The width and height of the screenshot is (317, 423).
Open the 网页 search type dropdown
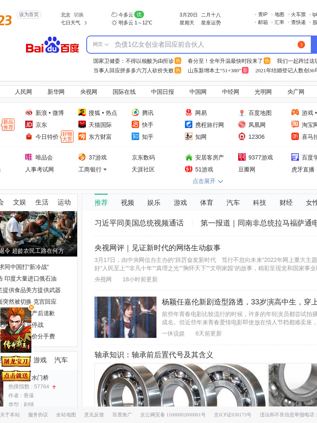[101, 45]
